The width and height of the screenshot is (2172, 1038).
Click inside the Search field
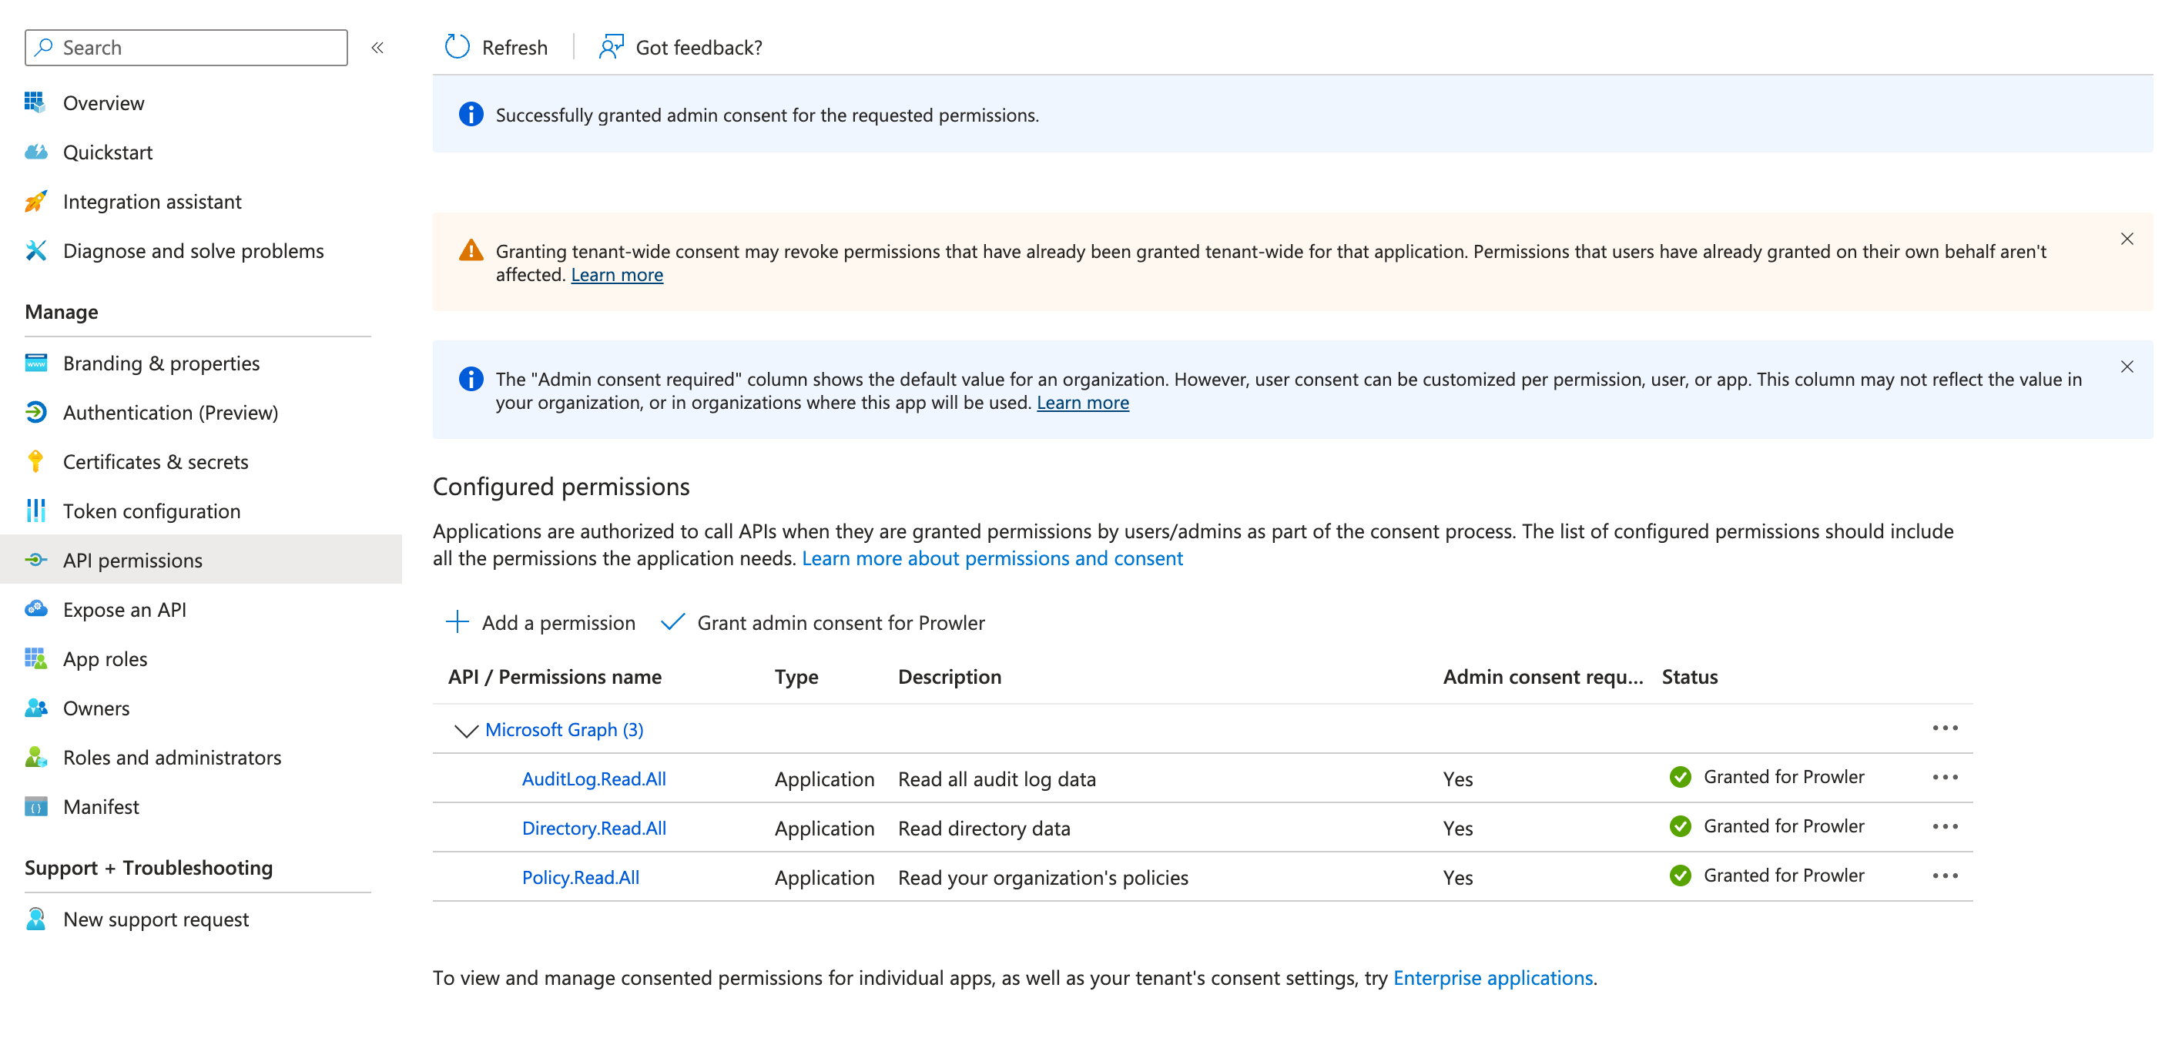[x=186, y=47]
